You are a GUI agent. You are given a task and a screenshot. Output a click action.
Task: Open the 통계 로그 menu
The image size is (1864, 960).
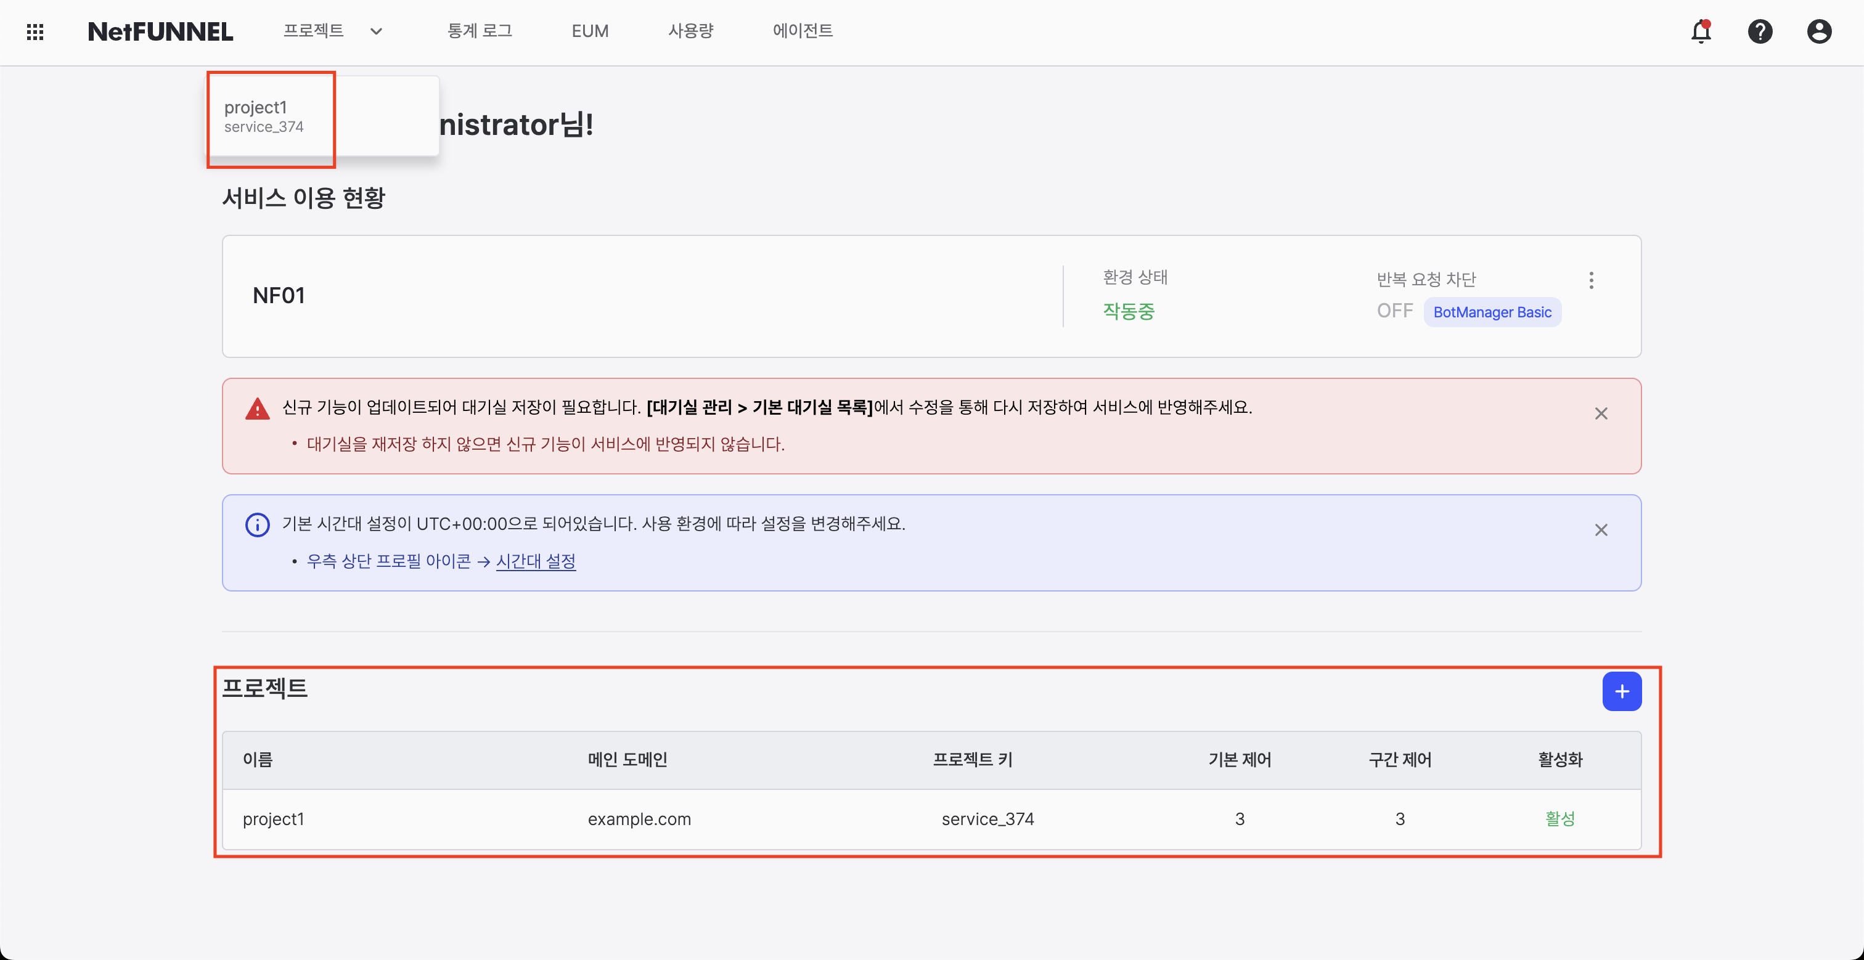point(480,31)
